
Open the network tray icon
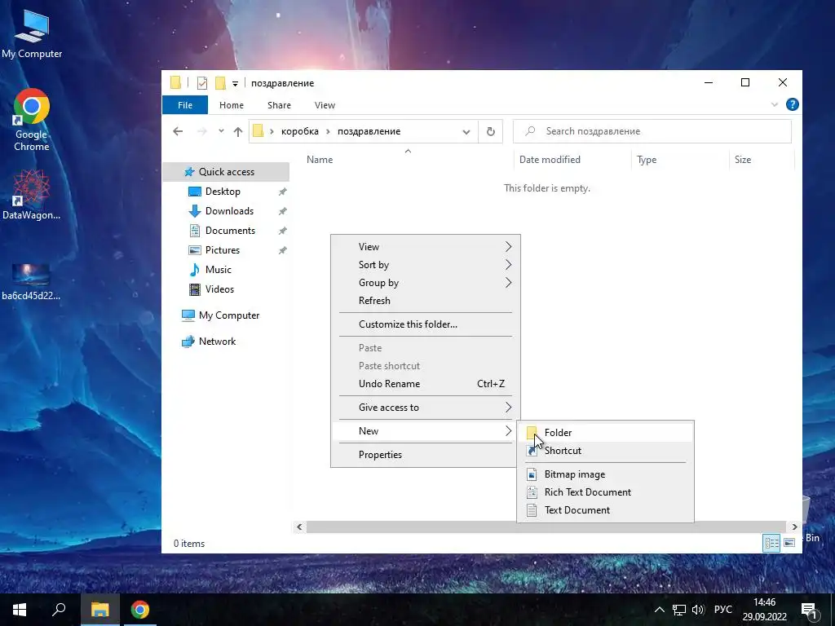pos(679,610)
